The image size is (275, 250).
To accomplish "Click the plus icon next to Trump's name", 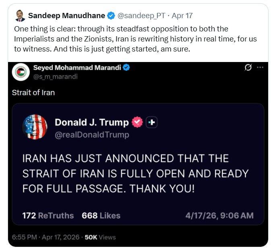I will [x=151, y=122].
